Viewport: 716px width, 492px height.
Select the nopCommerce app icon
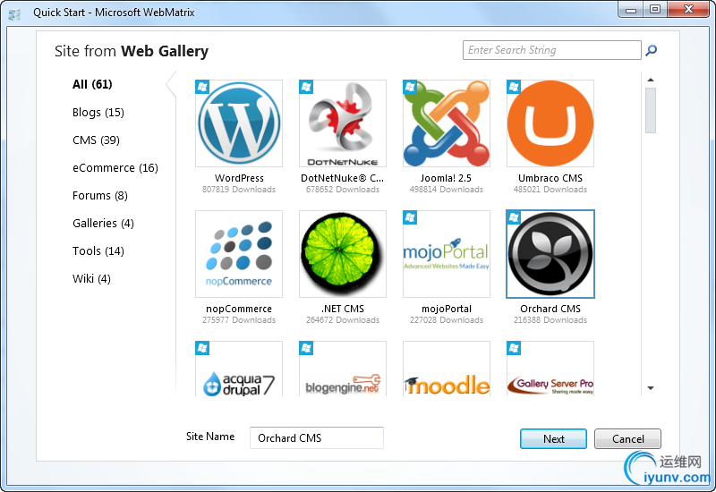[x=239, y=254]
